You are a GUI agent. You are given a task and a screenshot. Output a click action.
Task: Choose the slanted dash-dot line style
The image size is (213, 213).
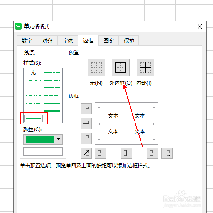(52, 81)
